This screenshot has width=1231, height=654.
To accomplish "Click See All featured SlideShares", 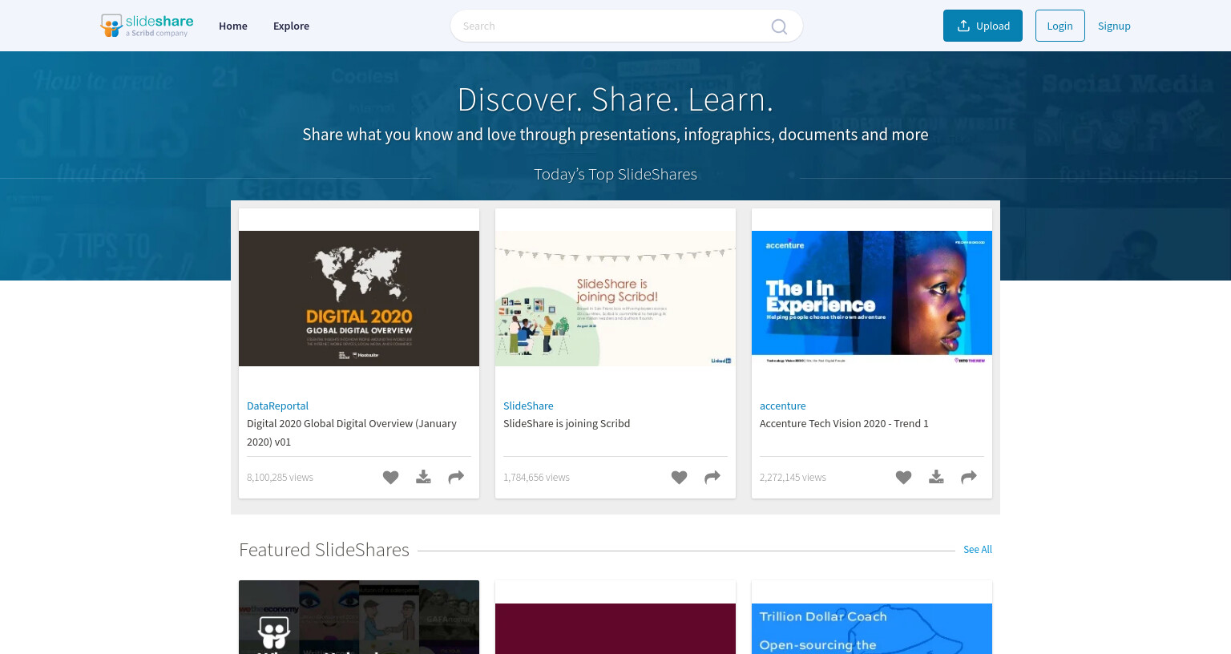I will (978, 550).
